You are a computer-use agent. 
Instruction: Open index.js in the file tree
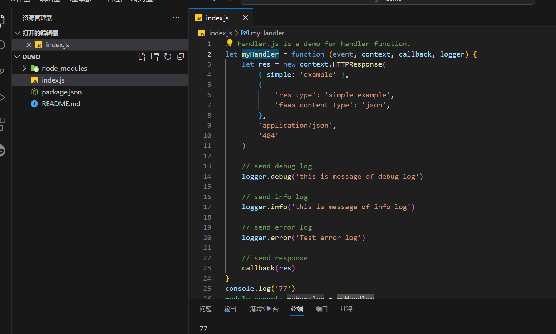(100, 80)
